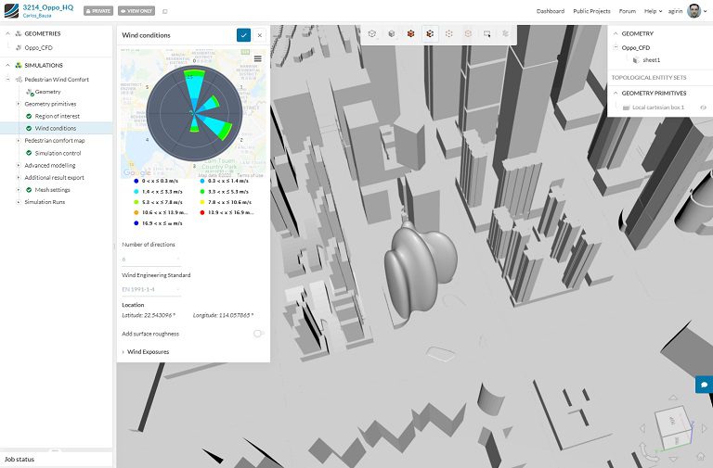Click the first cube view icon in toolbar
The width and height of the screenshot is (713, 468).
tap(371, 33)
